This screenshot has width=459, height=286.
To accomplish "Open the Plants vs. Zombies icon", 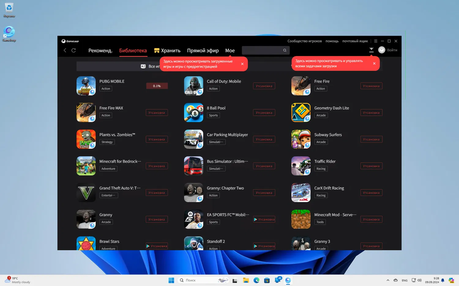I will [86, 139].
